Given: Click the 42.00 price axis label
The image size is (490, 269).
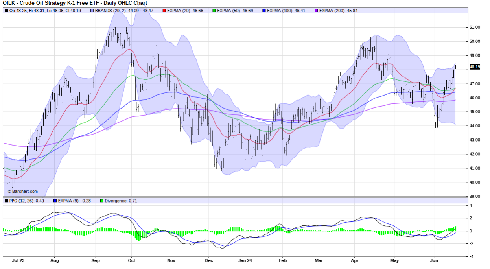Looking at the screenshot, I should point(475,154).
